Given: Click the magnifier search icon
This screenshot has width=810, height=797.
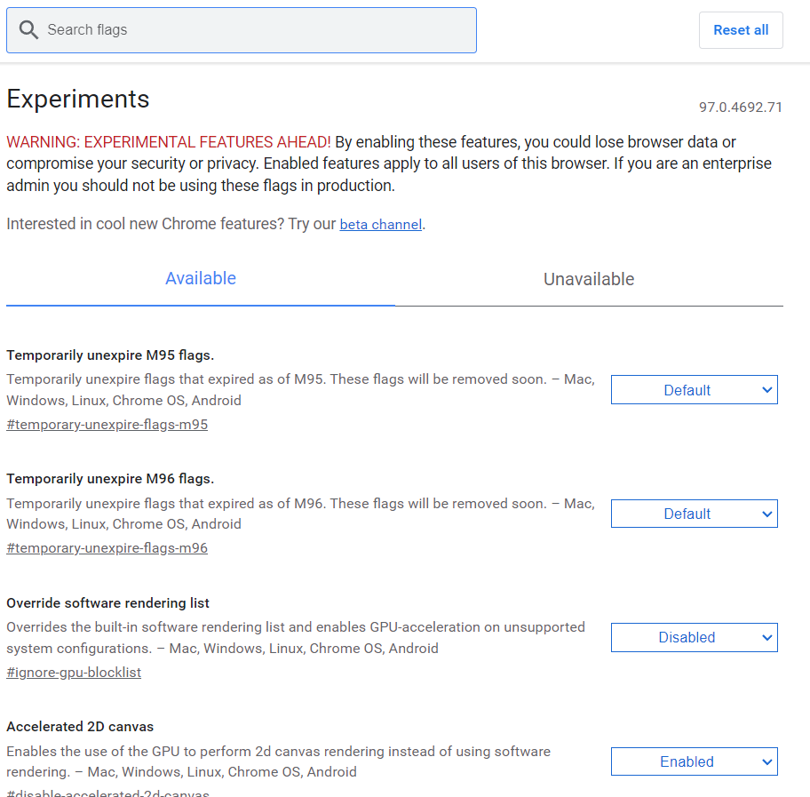Looking at the screenshot, I should [28, 30].
